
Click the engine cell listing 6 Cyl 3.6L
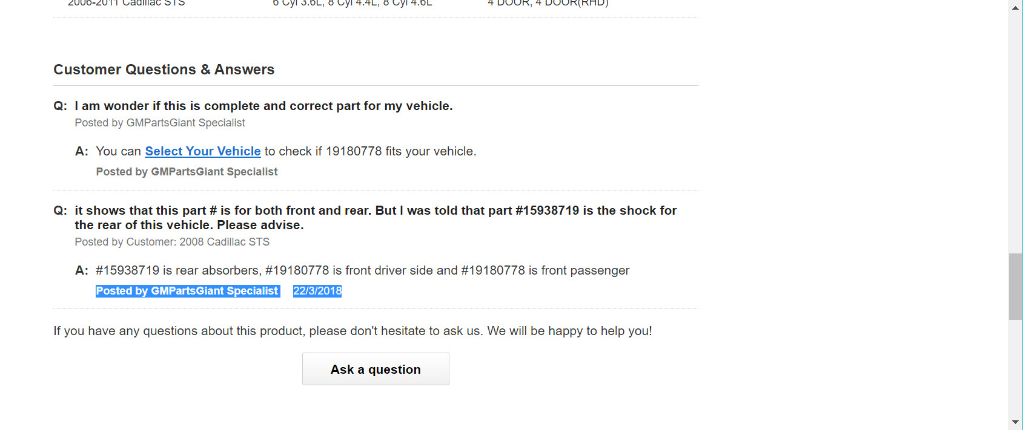click(353, 4)
